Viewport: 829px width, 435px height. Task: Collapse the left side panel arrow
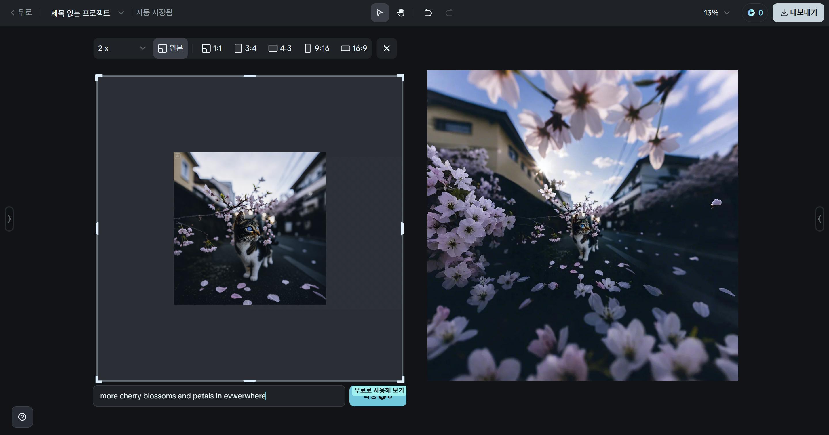9,219
